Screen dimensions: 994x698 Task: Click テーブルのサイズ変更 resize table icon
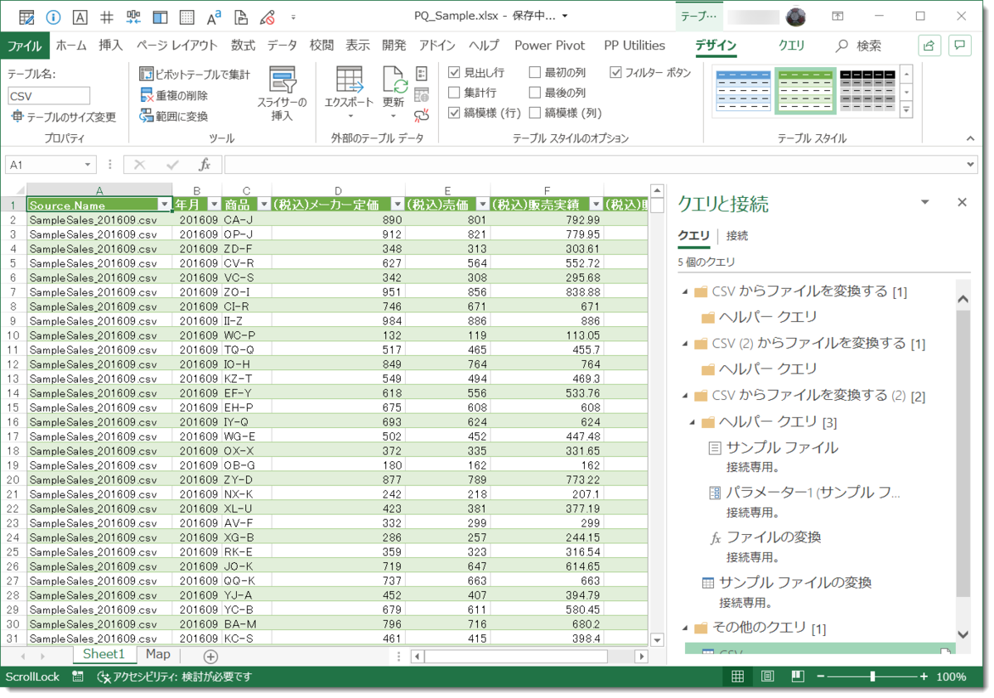[x=46, y=114]
